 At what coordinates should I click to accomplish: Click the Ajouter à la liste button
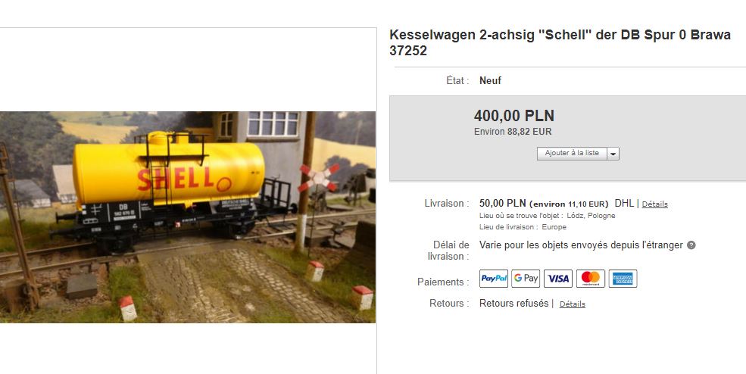point(572,153)
